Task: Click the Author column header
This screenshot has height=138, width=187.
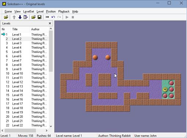Action: [x=35, y=29]
